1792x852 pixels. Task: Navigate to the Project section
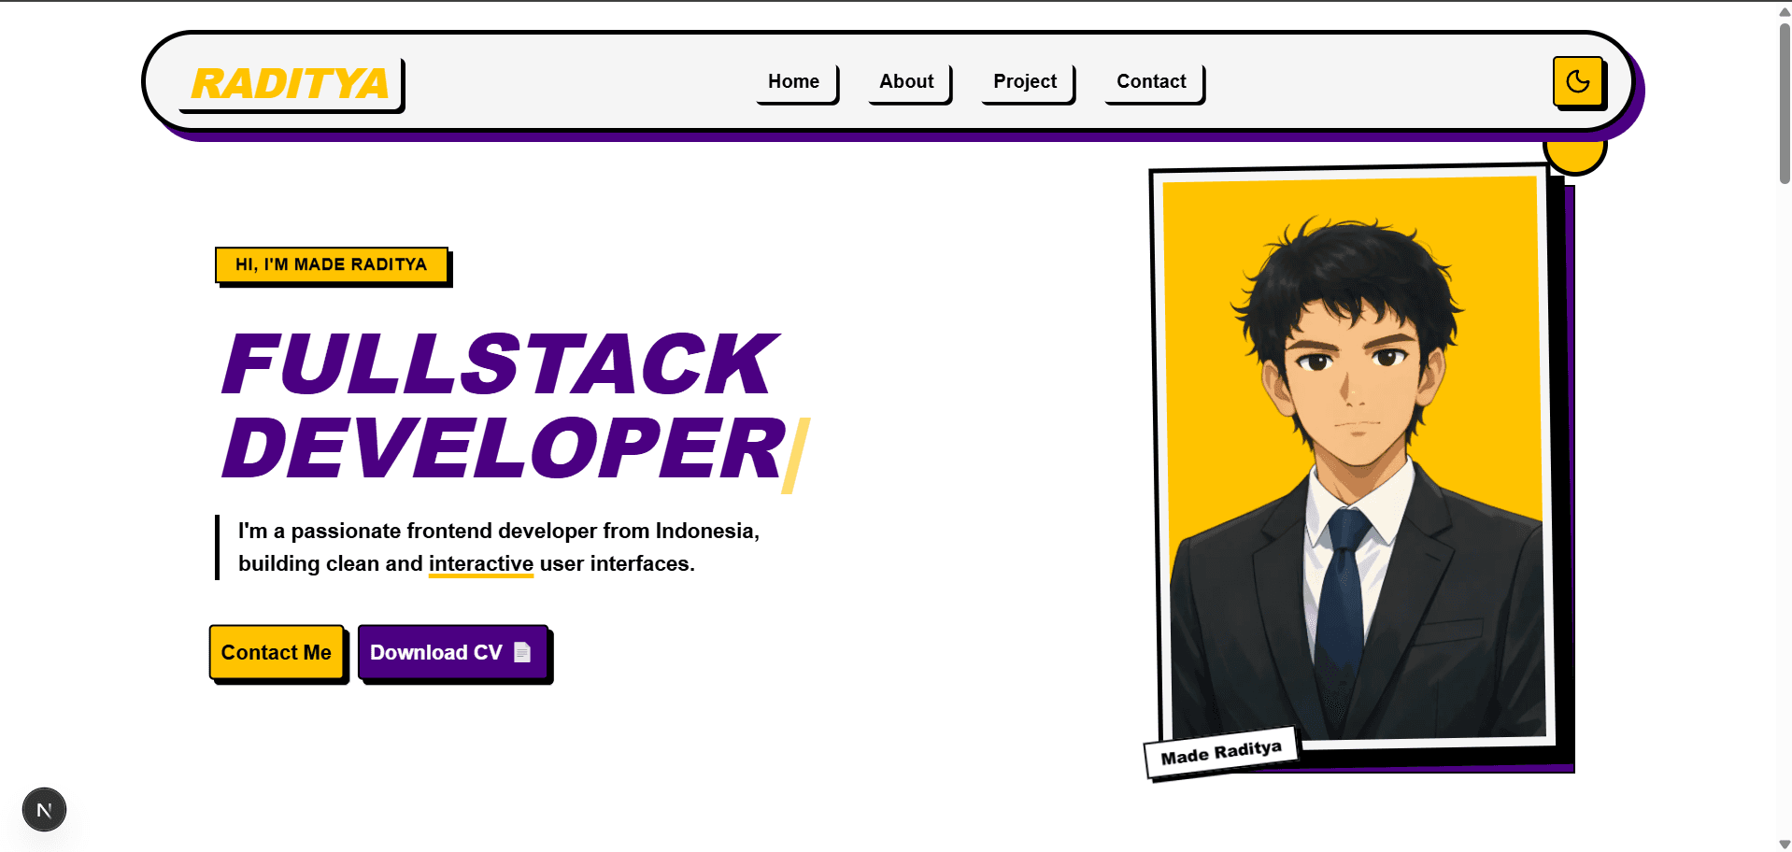coord(1025,81)
